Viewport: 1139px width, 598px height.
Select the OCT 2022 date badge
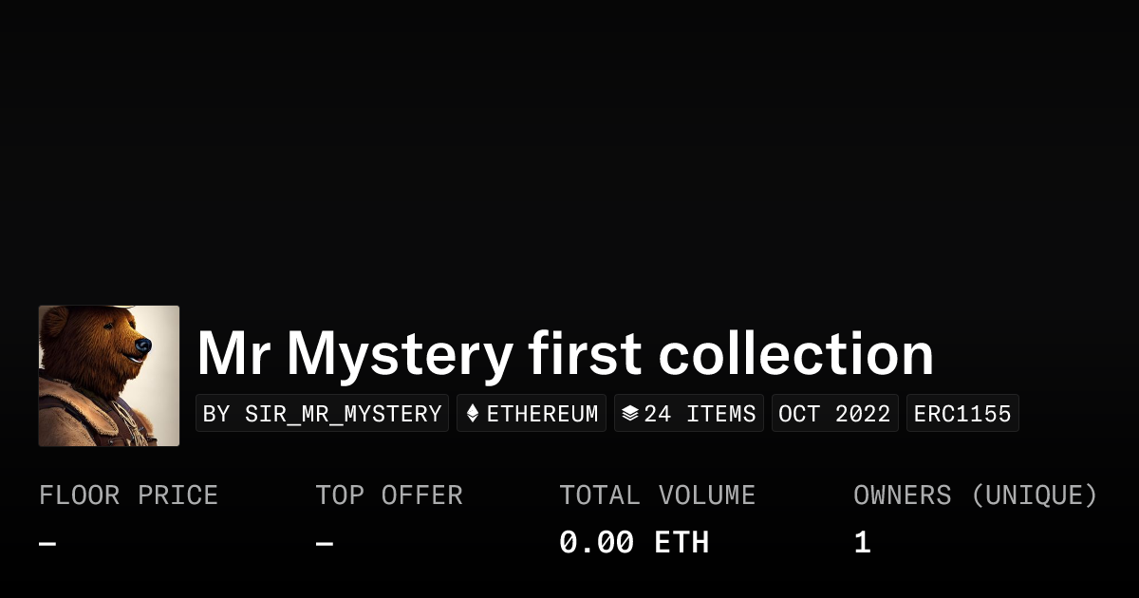tap(835, 414)
